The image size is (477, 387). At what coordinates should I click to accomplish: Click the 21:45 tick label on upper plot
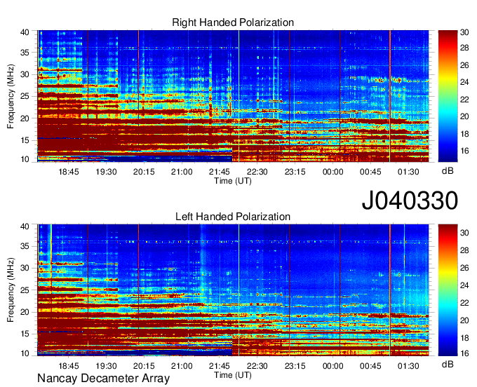(x=220, y=172)
